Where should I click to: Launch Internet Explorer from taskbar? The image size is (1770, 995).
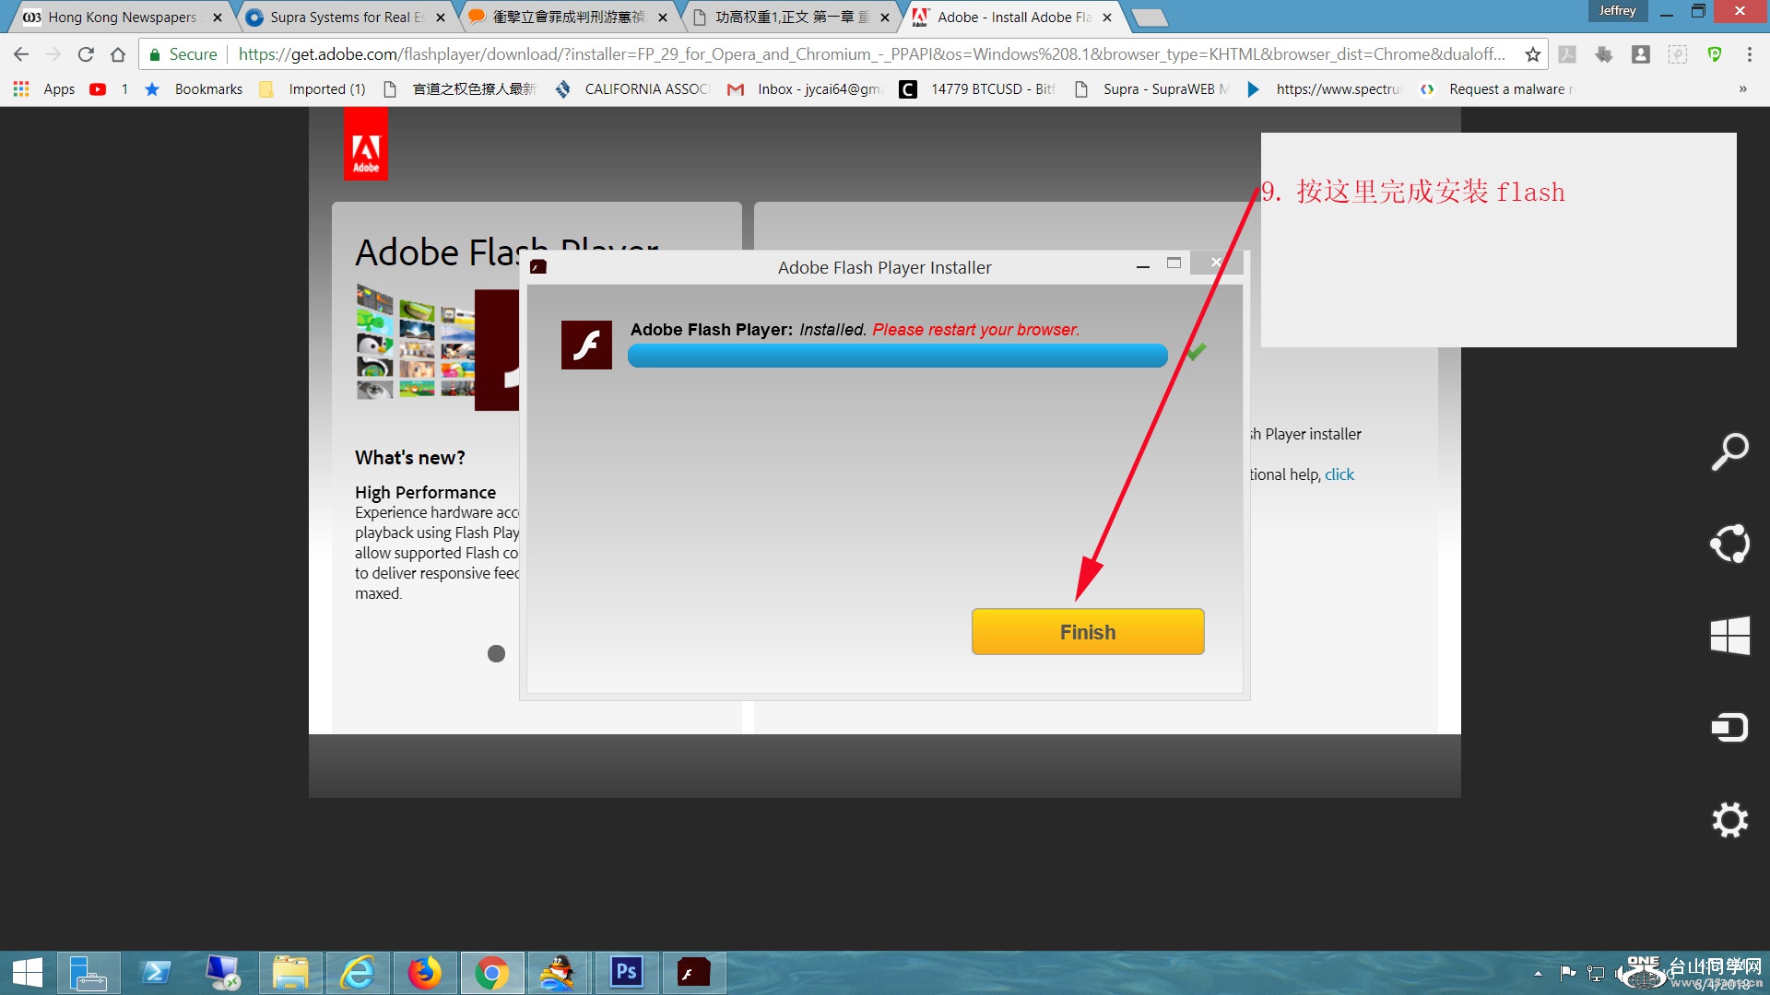(358, 973)
